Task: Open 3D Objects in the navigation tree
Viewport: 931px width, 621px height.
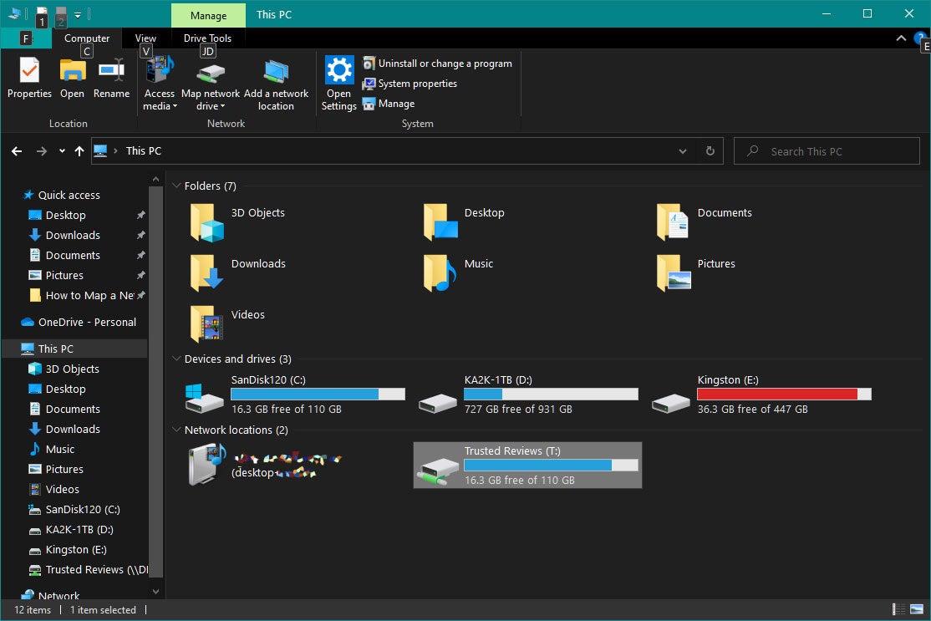Action: [73, 369]
